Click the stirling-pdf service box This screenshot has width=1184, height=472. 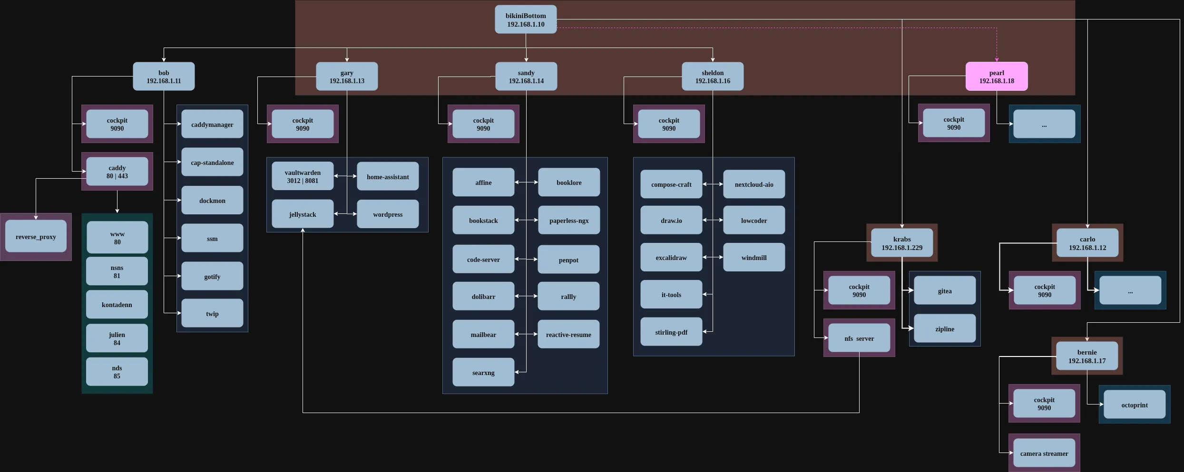click(671, 332)
